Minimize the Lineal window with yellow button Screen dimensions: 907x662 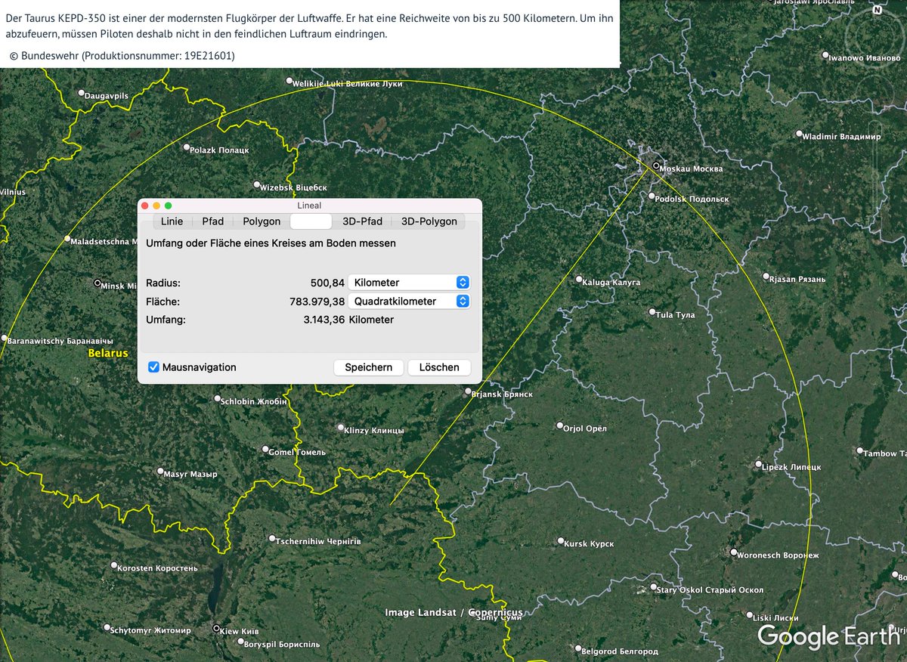156,206
